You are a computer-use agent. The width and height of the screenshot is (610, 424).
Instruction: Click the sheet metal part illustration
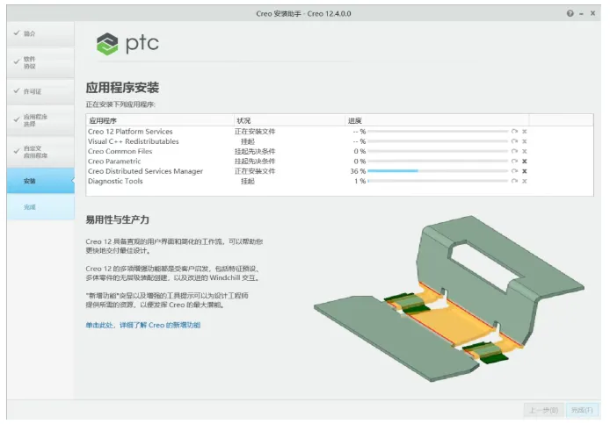(x=449, y=299)
